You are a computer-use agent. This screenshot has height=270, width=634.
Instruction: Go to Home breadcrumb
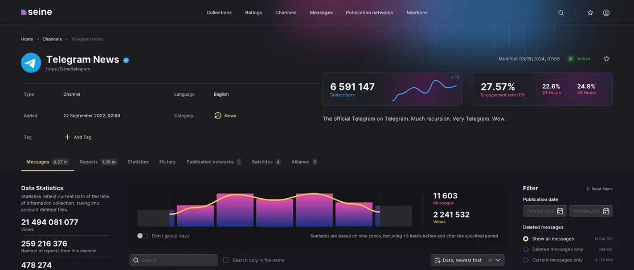[27, 39]
